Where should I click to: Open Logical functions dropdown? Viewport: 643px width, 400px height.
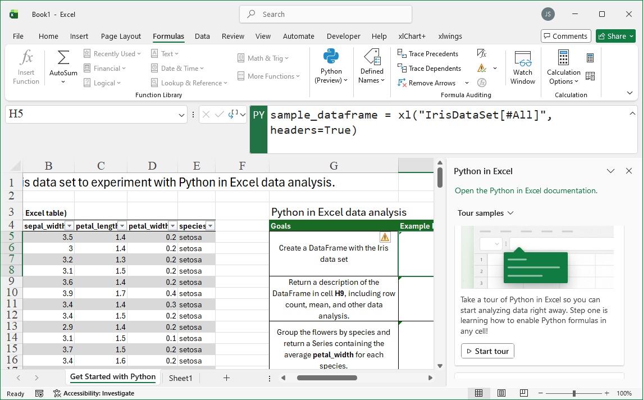pyautogui.click(x=102, y=83)
